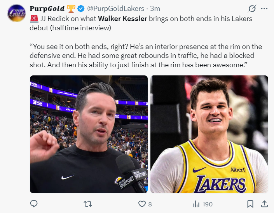Open the three-dot more options menu
Viewport: 274px width, 213px height.
(264, 9)
